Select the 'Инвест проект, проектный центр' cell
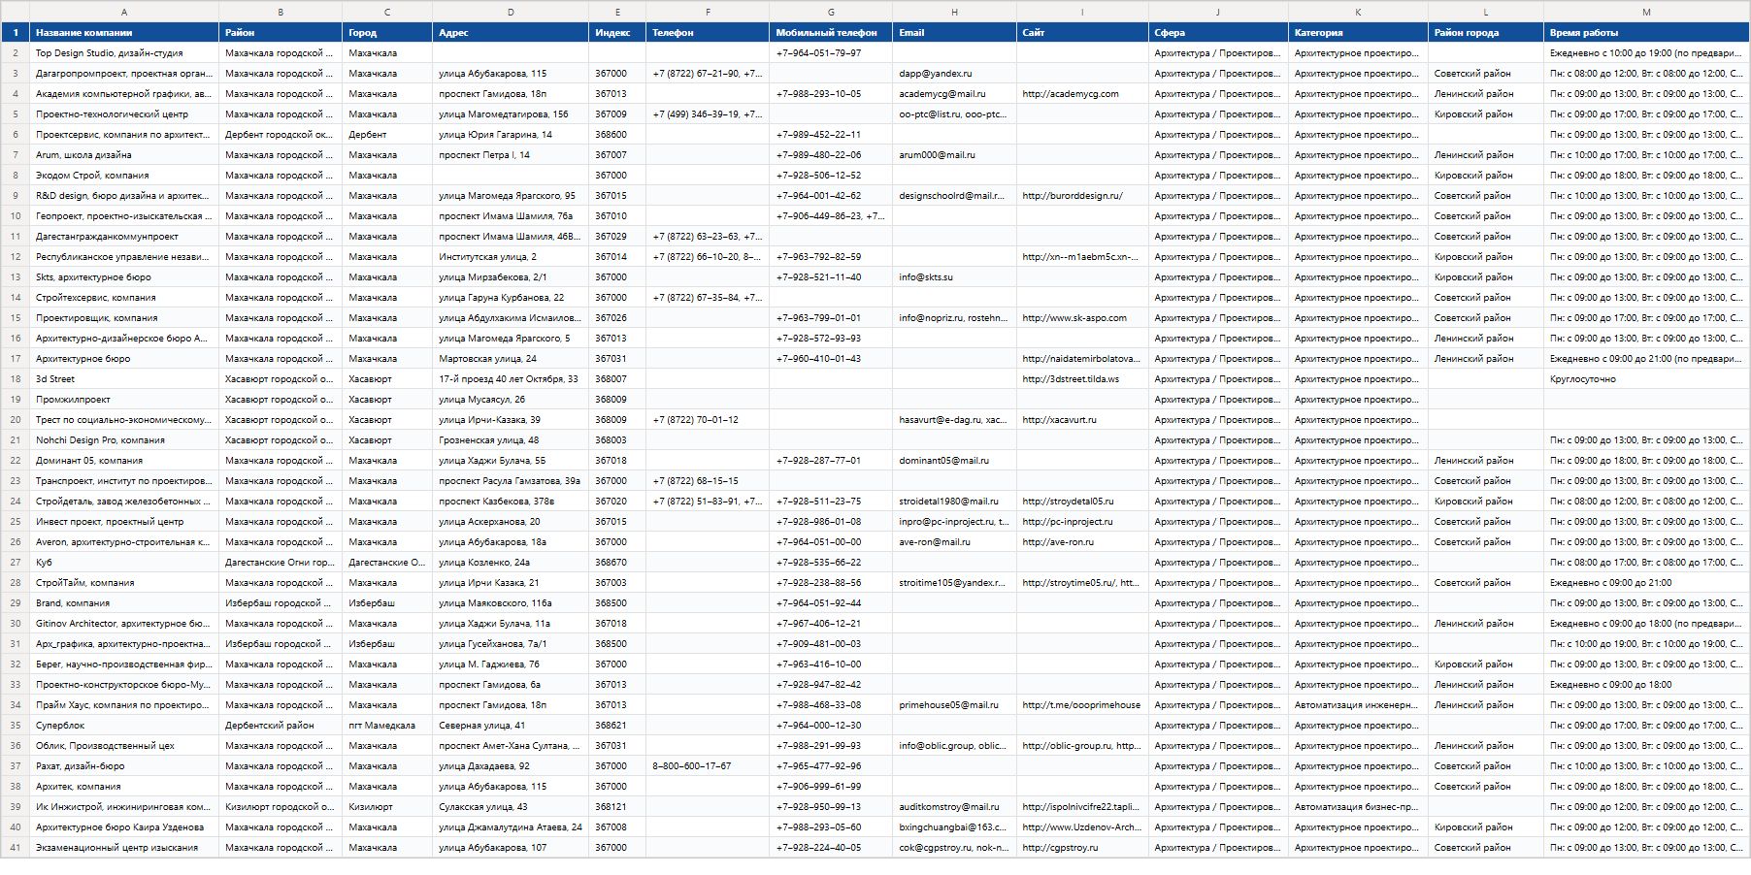1751x875 pixels. point(124,522)
